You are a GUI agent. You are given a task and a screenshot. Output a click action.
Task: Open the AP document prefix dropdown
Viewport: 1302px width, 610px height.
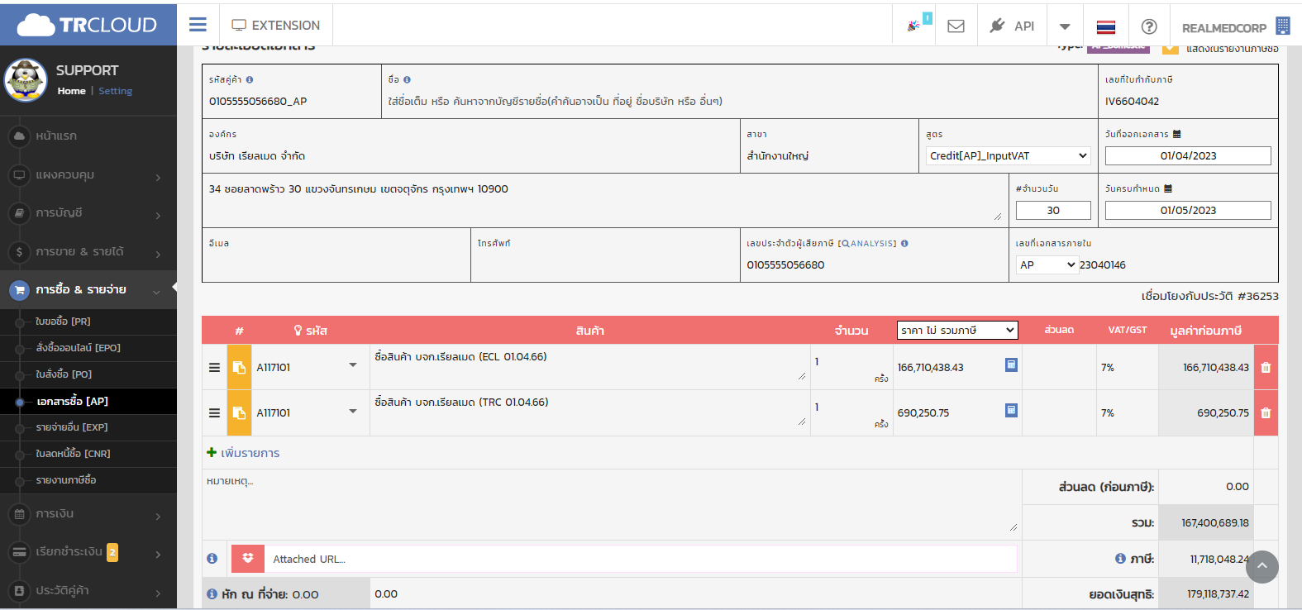1047,264
